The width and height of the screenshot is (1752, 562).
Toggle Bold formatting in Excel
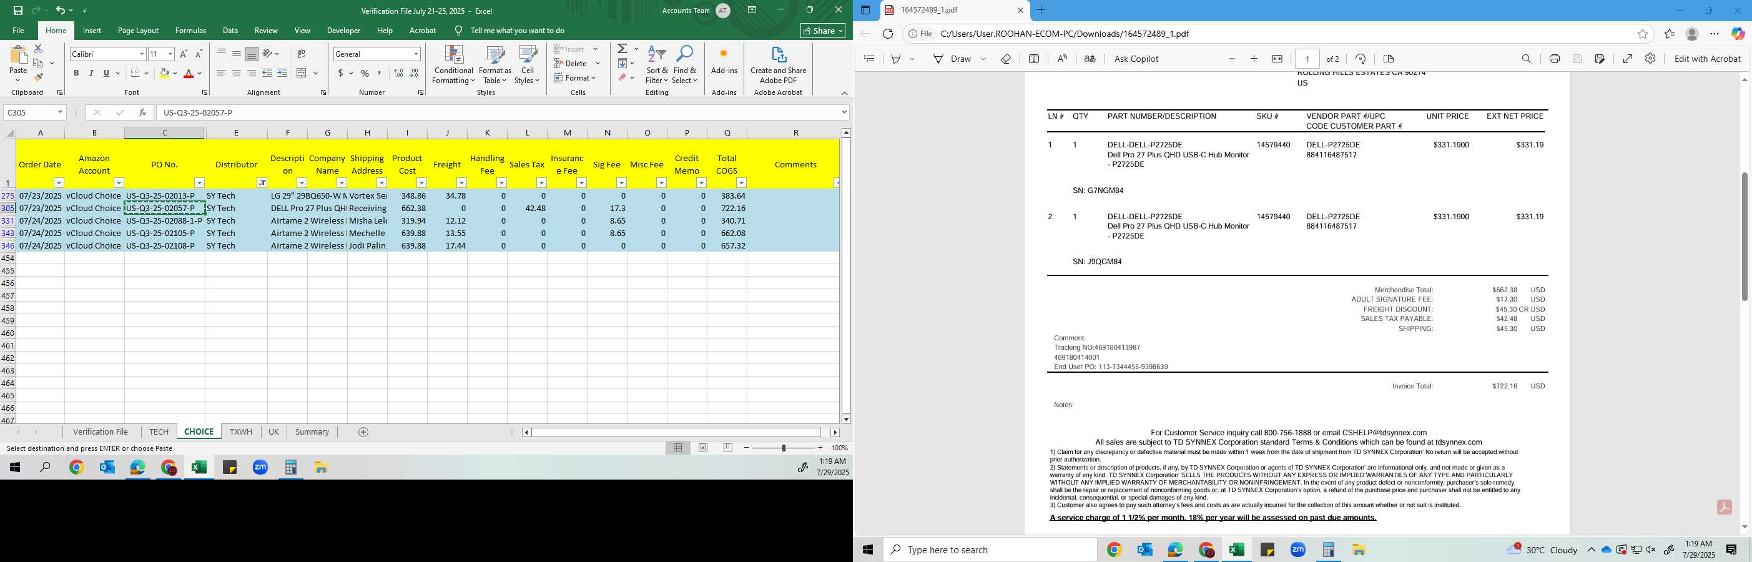click(76, 73)
